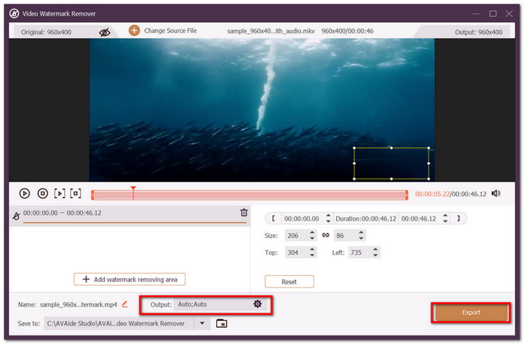Select the 00:00:00.00 – 00:00:46.12 watermark segment

[130, 216]
